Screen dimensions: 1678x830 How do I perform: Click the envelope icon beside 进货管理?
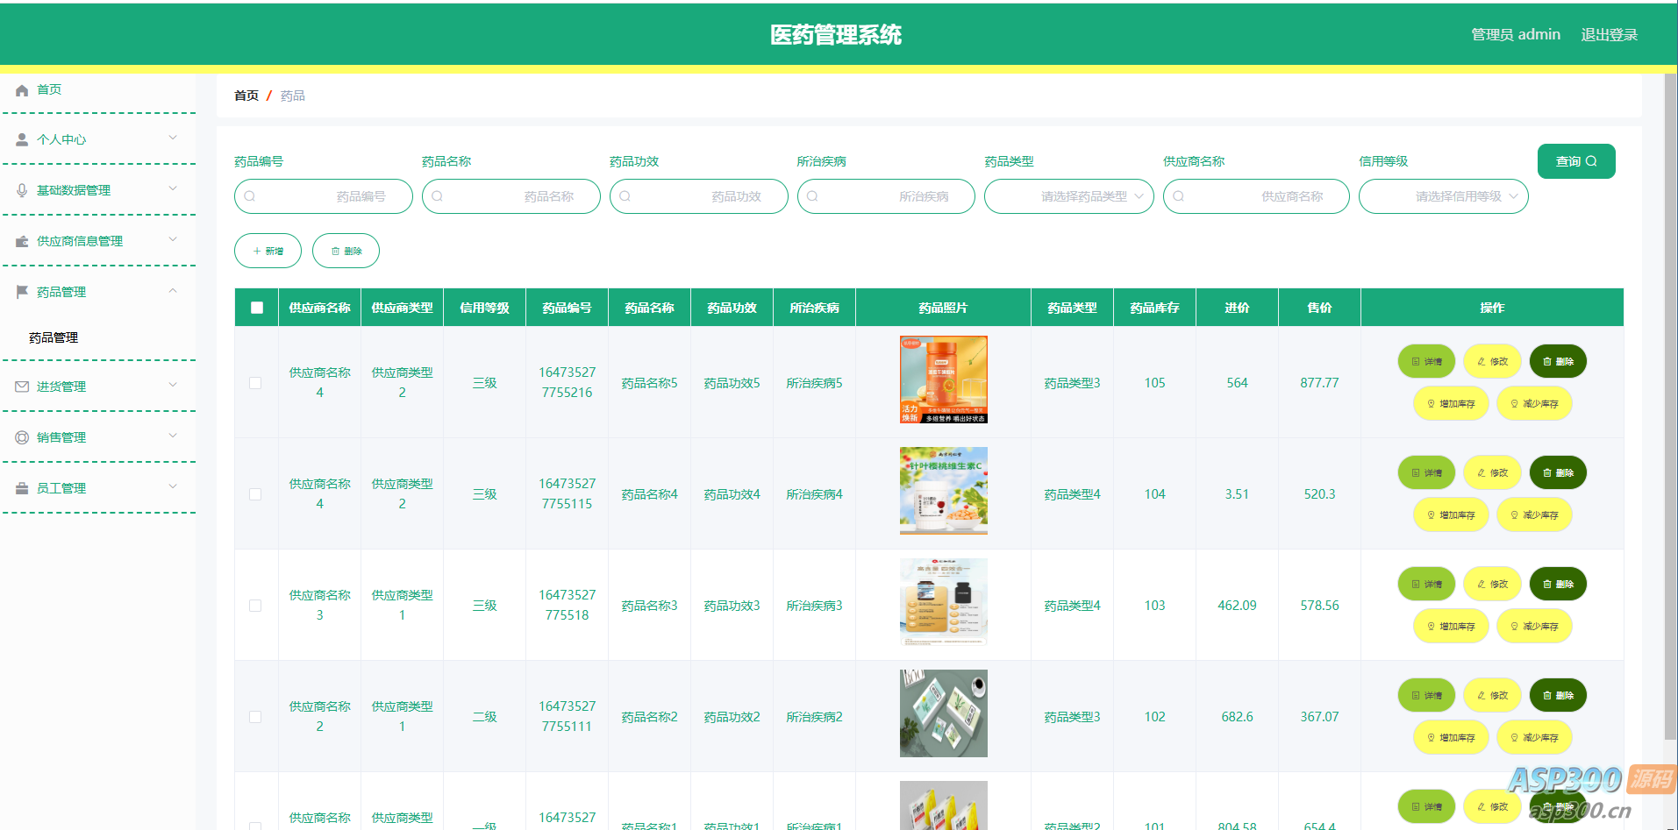22,387
